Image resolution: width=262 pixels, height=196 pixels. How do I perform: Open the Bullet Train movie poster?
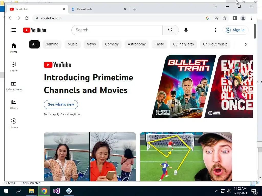(x=184, y=86)
